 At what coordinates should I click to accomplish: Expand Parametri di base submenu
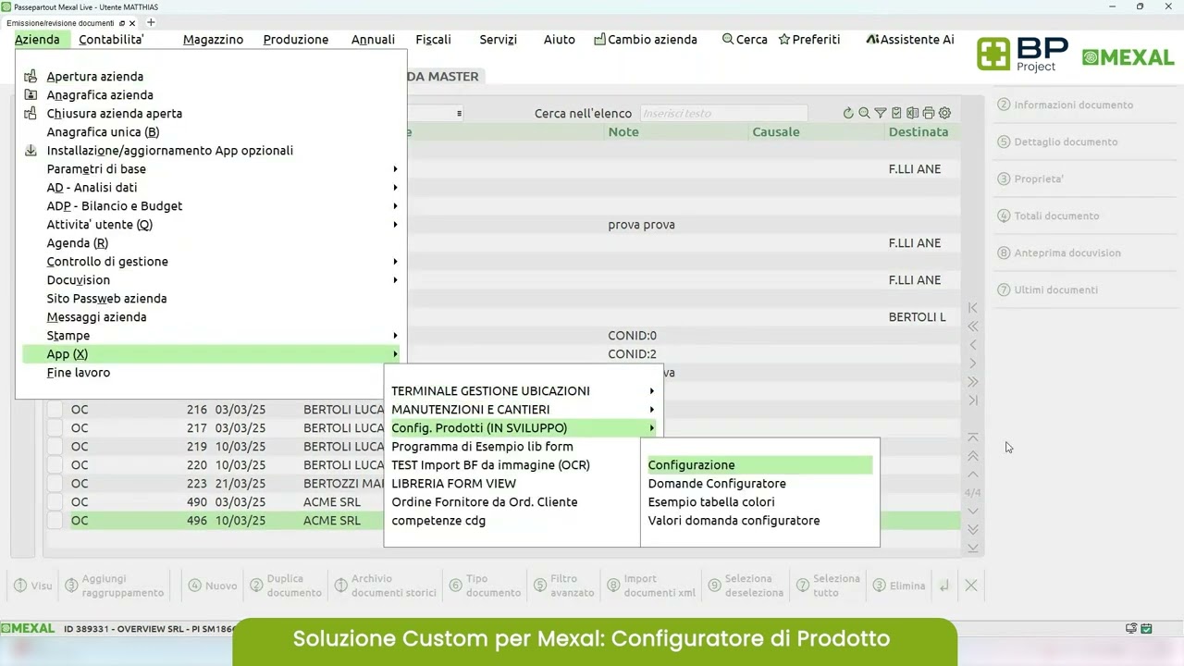tap(211, 168)
